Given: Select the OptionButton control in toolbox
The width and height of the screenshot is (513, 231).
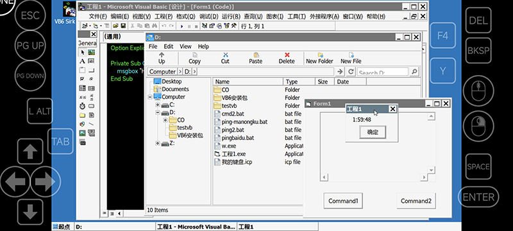Looking at the screenshot, I should (x=91, y=79).
